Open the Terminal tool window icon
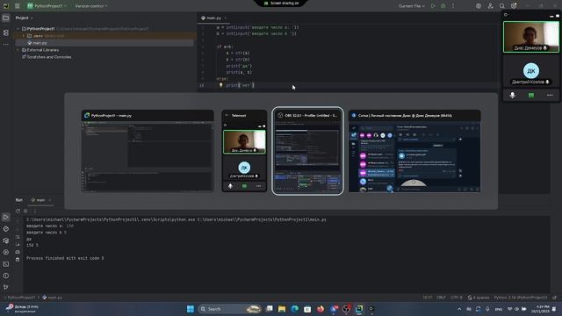562x316 pixels. (6, 264)
